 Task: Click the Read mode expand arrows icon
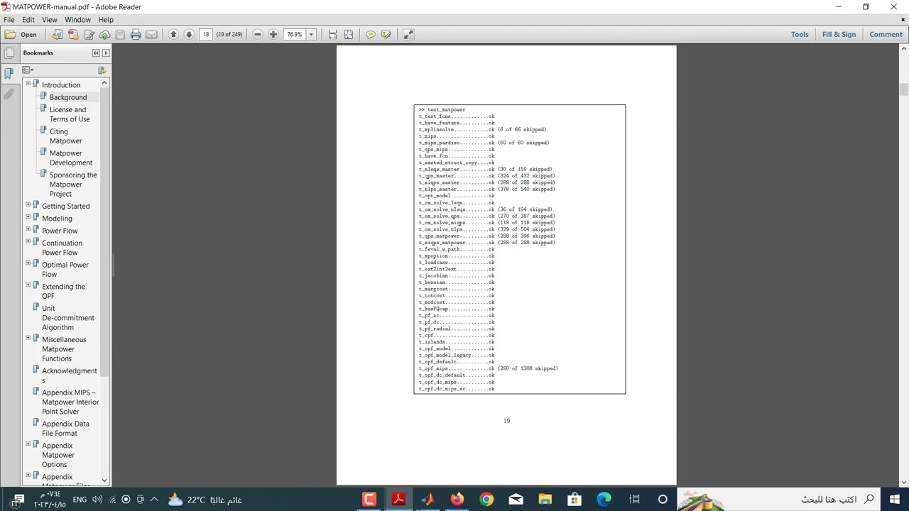pos(408,34)
